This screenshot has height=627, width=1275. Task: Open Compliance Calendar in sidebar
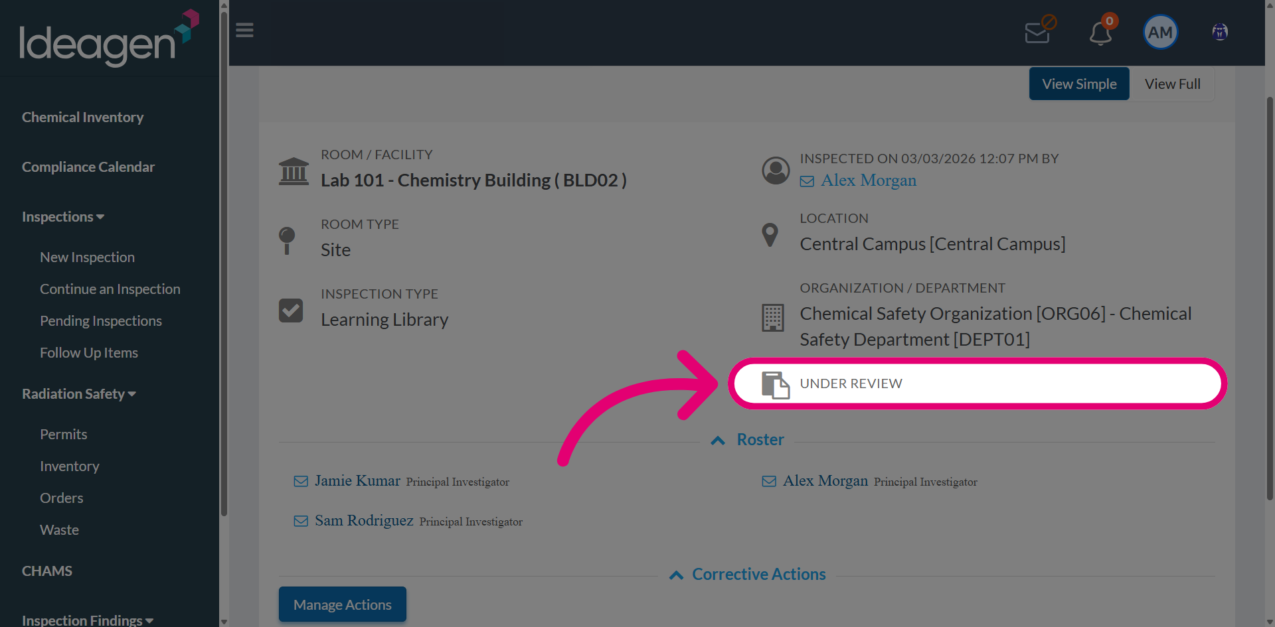[x=88, y=167]
